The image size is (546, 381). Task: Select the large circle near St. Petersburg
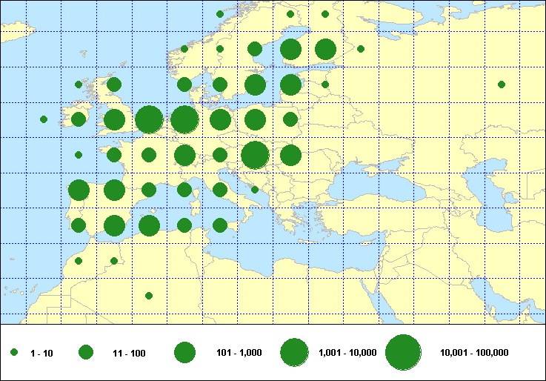coord(325,50)
